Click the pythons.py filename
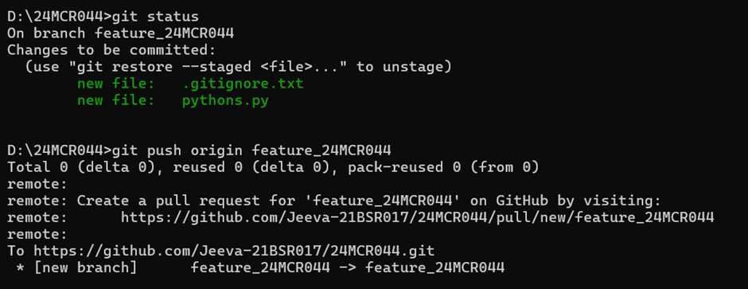This screenshot has height=289, width=748. (x=226, y=100)
